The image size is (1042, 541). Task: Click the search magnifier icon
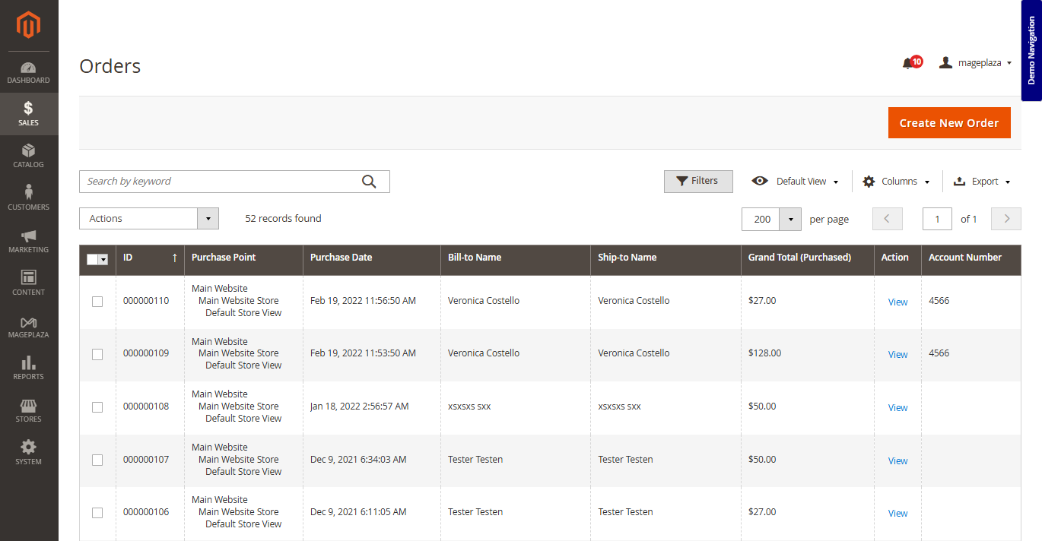point(369,181)
